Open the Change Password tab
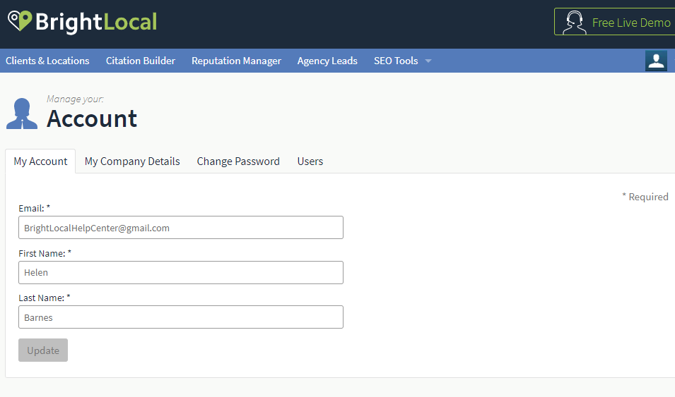 pyautogui.click(x=238, y=161)
